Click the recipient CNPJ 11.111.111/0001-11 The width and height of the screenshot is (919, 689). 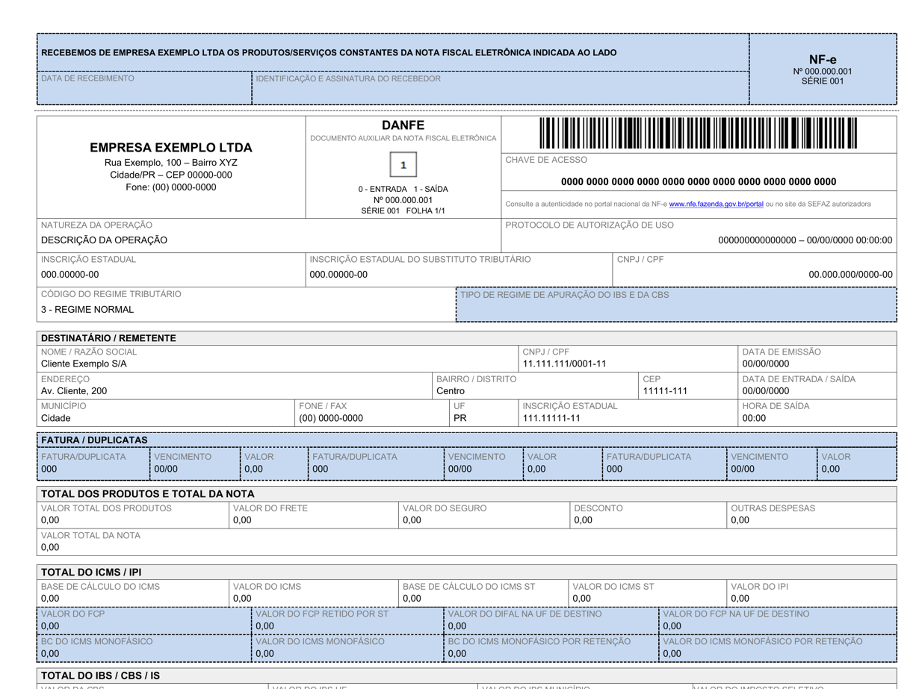point(564,364)
